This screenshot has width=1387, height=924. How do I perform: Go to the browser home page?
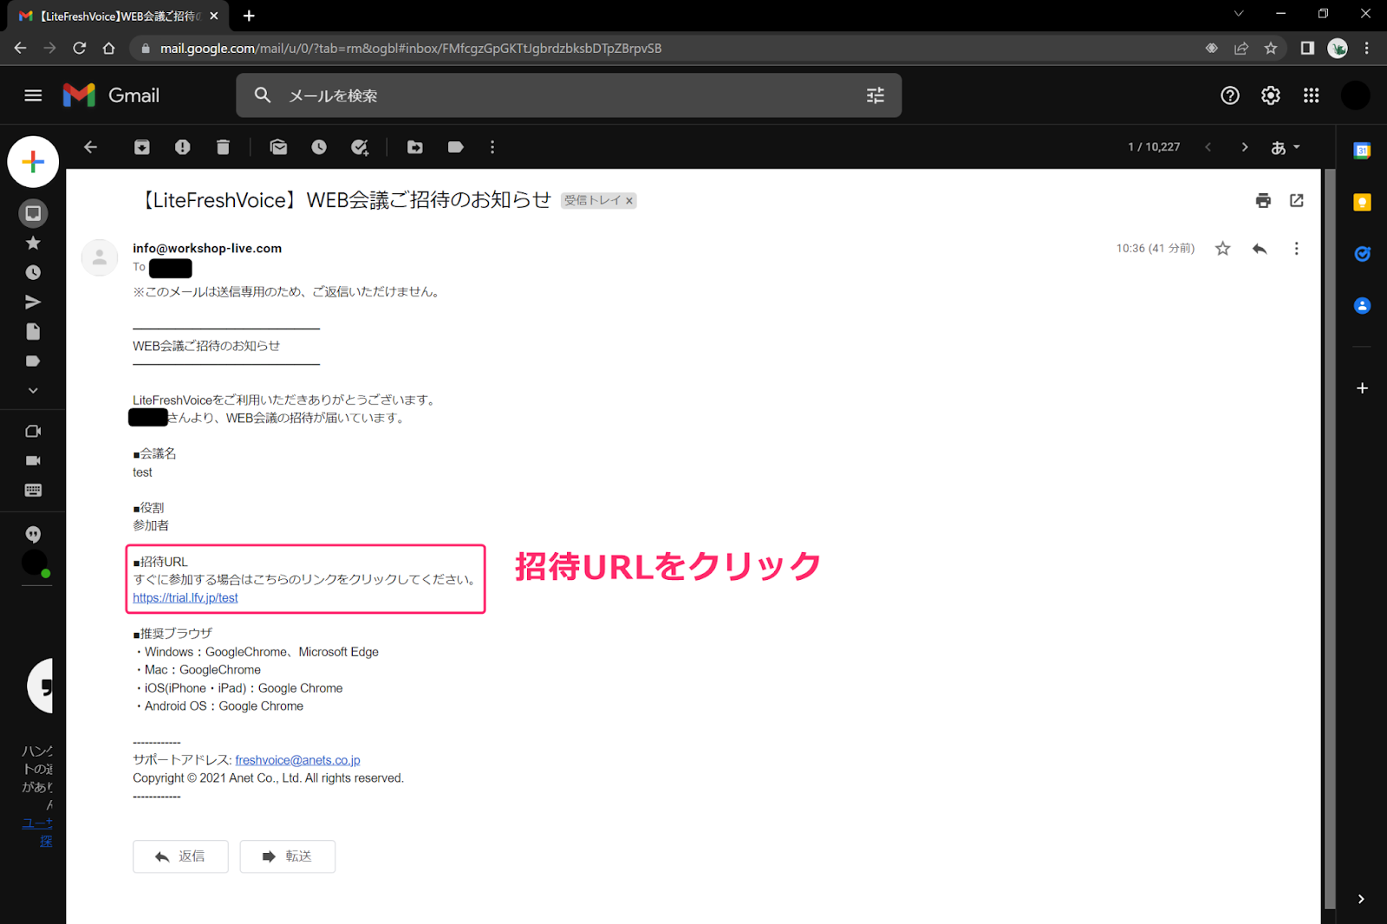pos(108,48)
